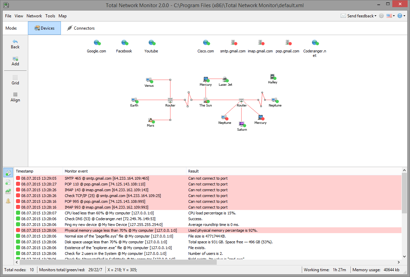Click the Halley device icon
This screenshot has height=277, width=410.
click(272, 77)
